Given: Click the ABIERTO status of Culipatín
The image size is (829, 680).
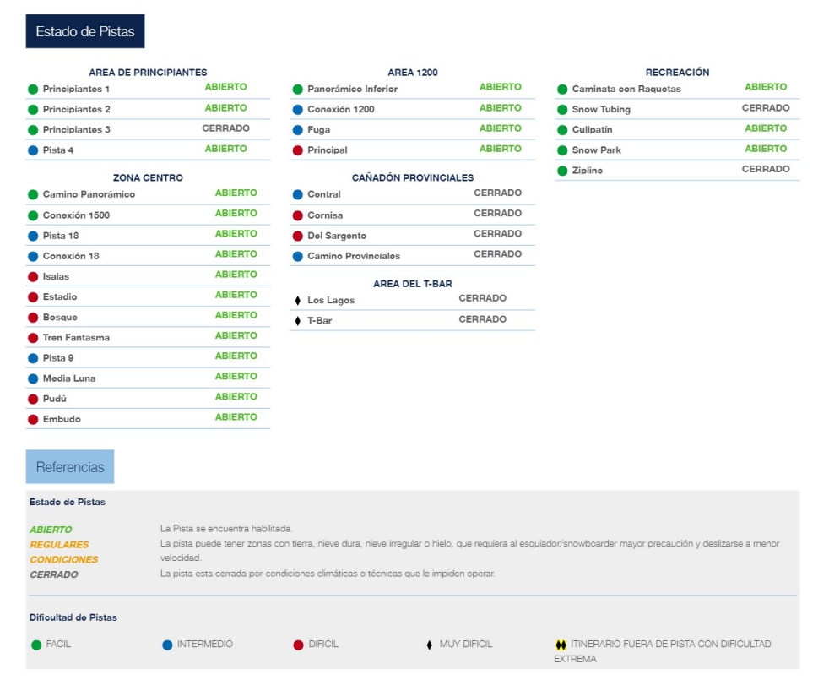Looking at the screenshot, I should point(766,128).
